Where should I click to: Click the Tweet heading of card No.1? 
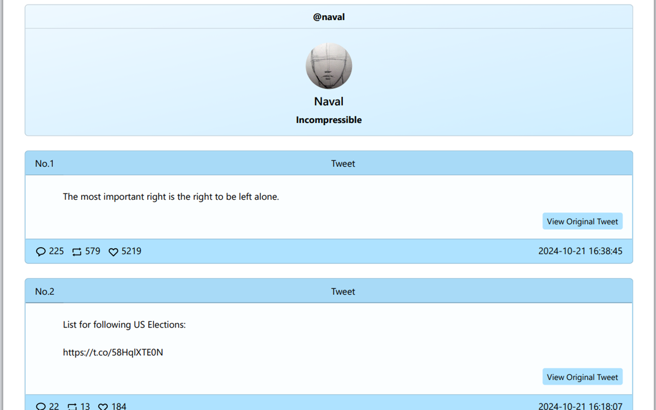click(343, 163)
